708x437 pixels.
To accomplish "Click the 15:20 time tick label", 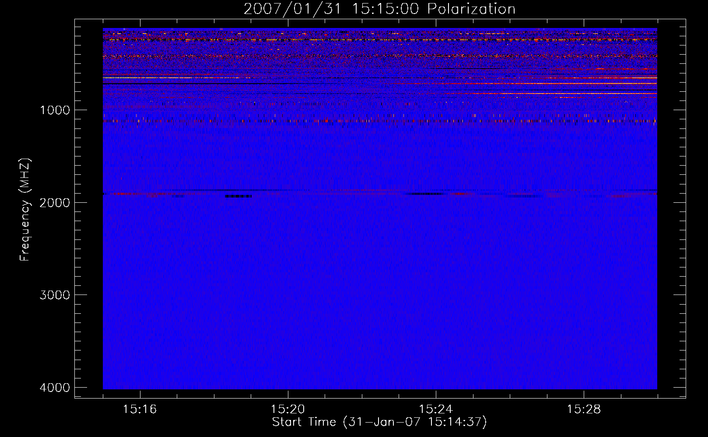I will 287,409.
